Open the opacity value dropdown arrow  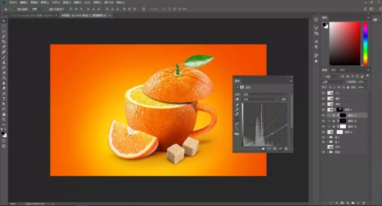click(x=366, y=82)
